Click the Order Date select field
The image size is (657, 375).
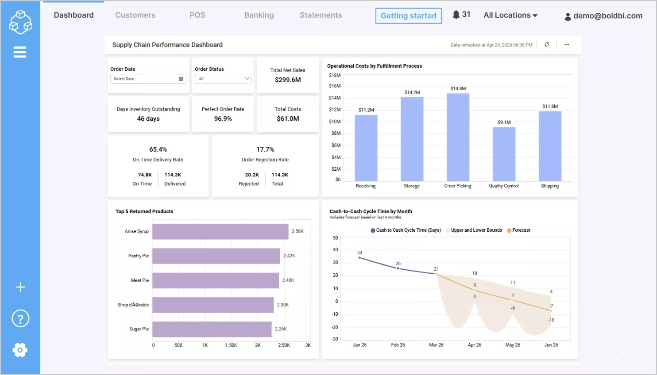coord(148,79)
